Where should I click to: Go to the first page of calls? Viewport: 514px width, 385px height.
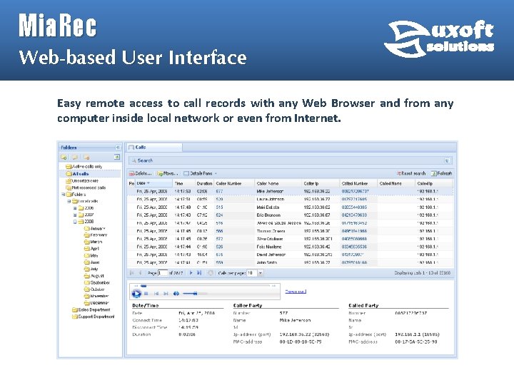point(132,272)
